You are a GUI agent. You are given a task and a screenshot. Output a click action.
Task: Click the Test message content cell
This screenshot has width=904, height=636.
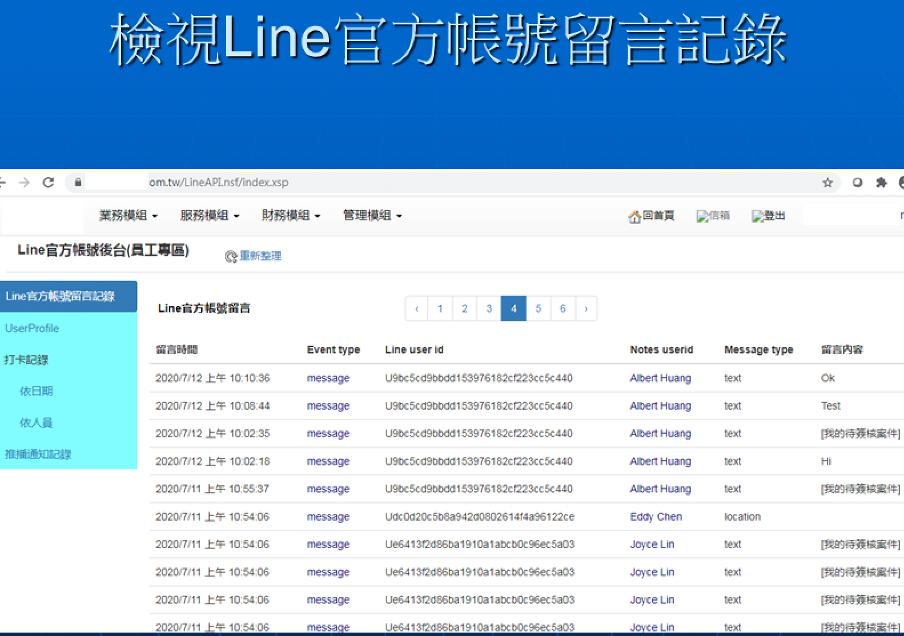point(831,406)
